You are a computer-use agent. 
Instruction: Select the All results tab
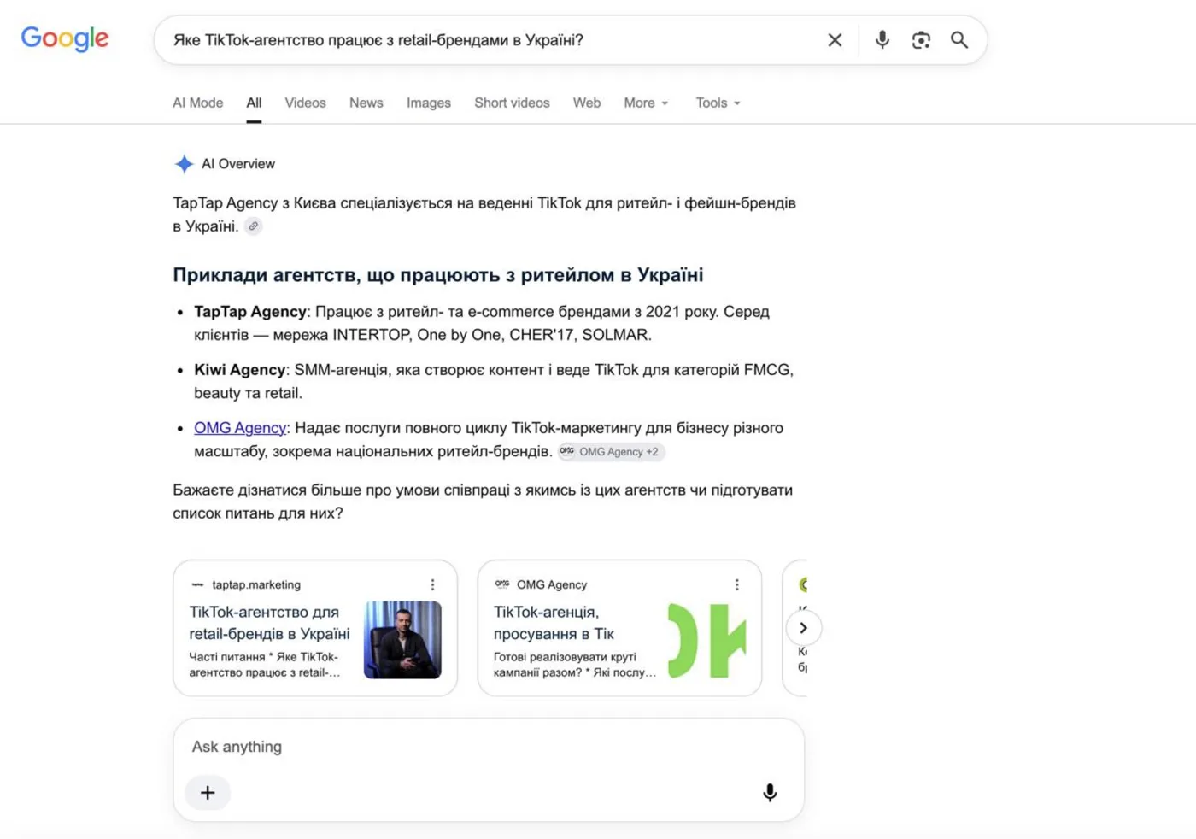254,103
